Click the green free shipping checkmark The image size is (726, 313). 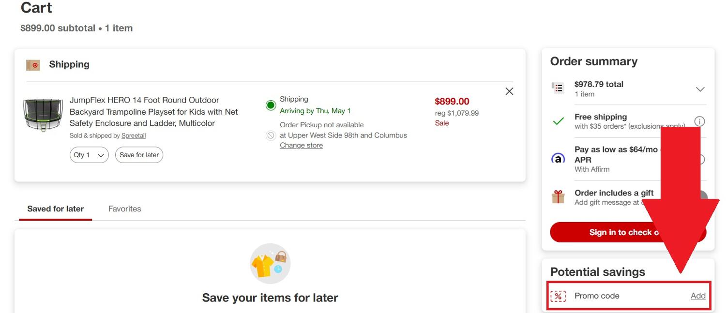tap(558, 121)
